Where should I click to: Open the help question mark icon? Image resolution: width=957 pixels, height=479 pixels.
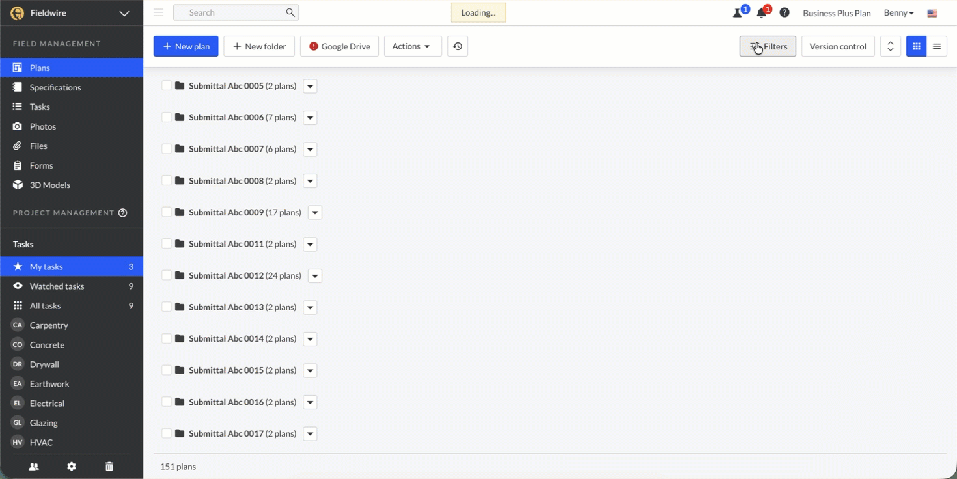[x=784, y=13]
